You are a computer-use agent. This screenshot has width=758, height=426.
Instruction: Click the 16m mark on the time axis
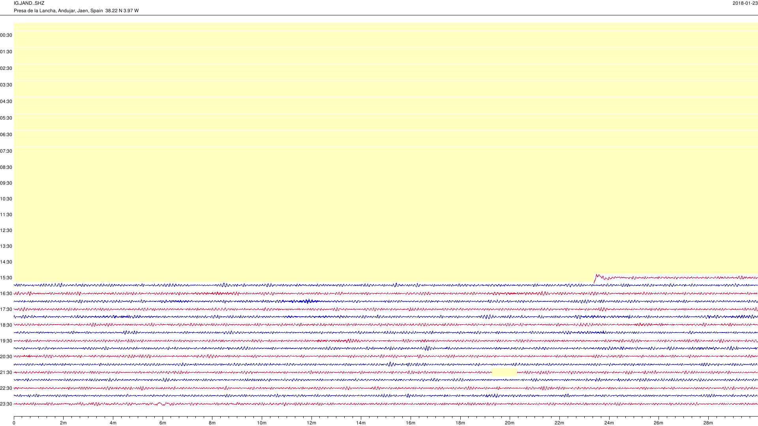[x=411, y=423]
